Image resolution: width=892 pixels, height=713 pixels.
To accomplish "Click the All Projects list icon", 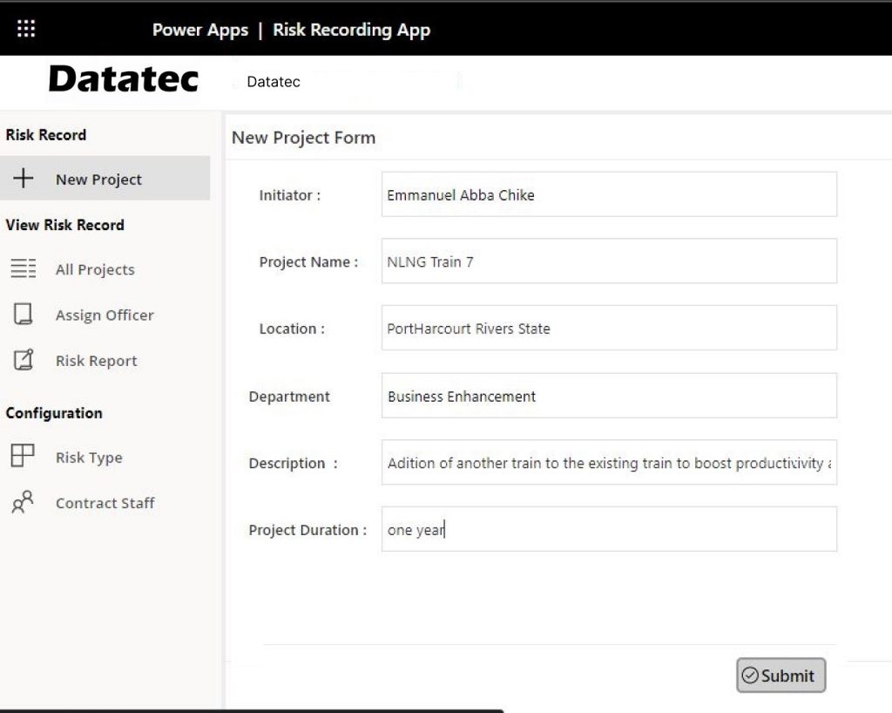I will (x=24, y=269).
